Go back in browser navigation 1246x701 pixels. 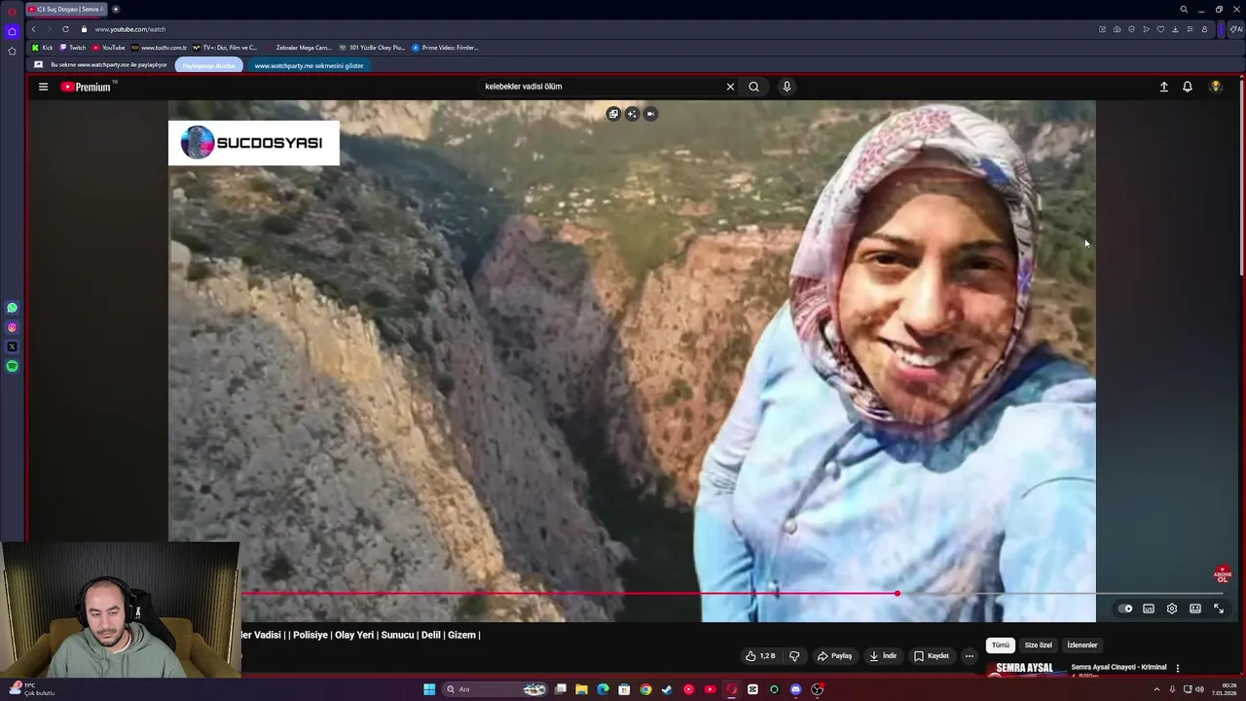point(33,29)
